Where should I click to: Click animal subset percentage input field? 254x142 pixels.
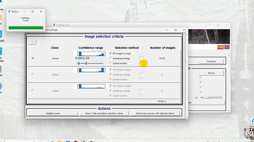click(141, 58)
